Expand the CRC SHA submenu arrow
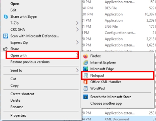156x121 pixels. pos(77,30)
